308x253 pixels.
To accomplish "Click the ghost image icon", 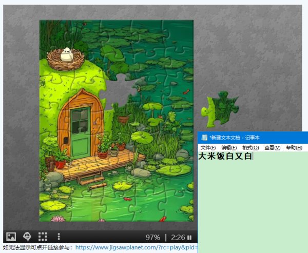I will (27, 237).
